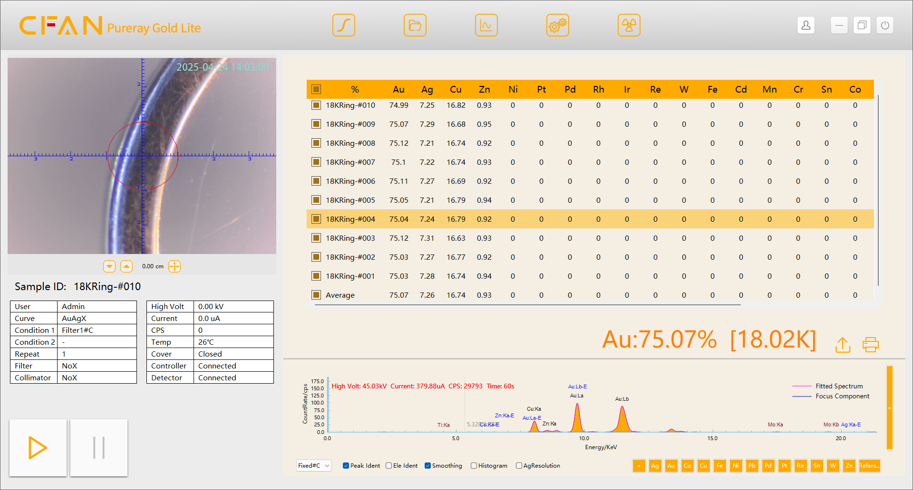This screenshot has height=490, width=913.
Task: Pause measurement with the pause button
Action: coord(99,448)
